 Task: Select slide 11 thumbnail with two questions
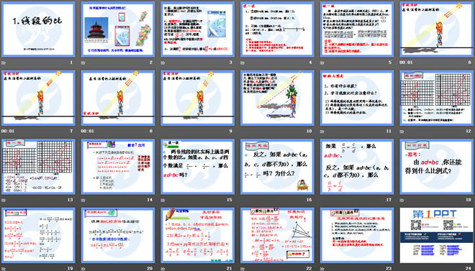[357, 98]
